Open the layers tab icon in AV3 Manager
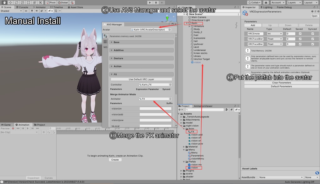This screenshot has height=184, width=320. [x=105, y=41]
